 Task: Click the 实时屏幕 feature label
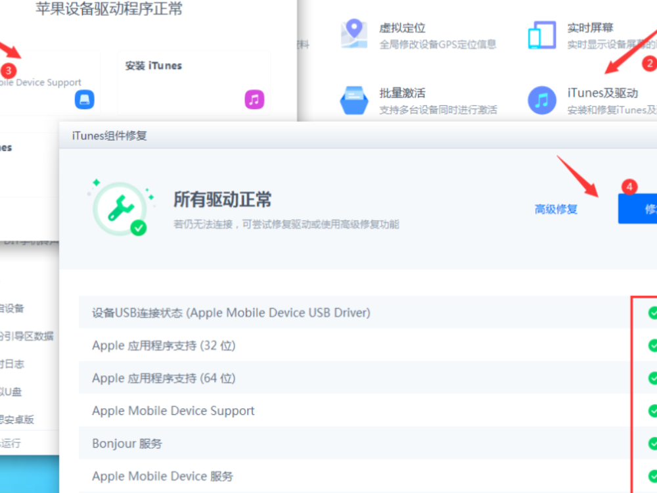click(591, 28)
